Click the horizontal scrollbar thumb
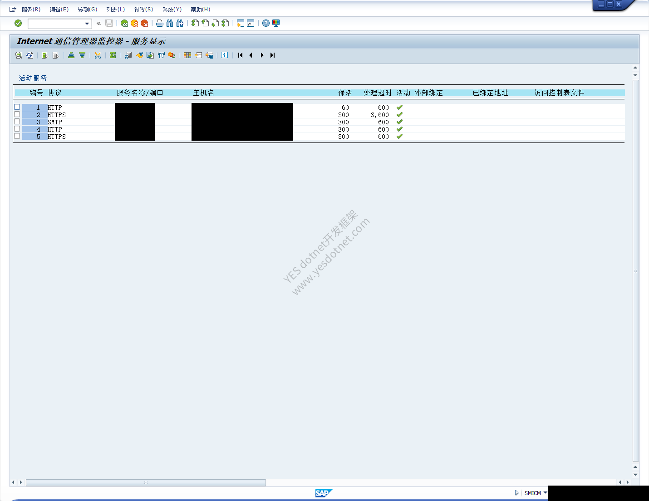Image resolution: width=649 pixels, height=501 pixels. tap(146, 482)
